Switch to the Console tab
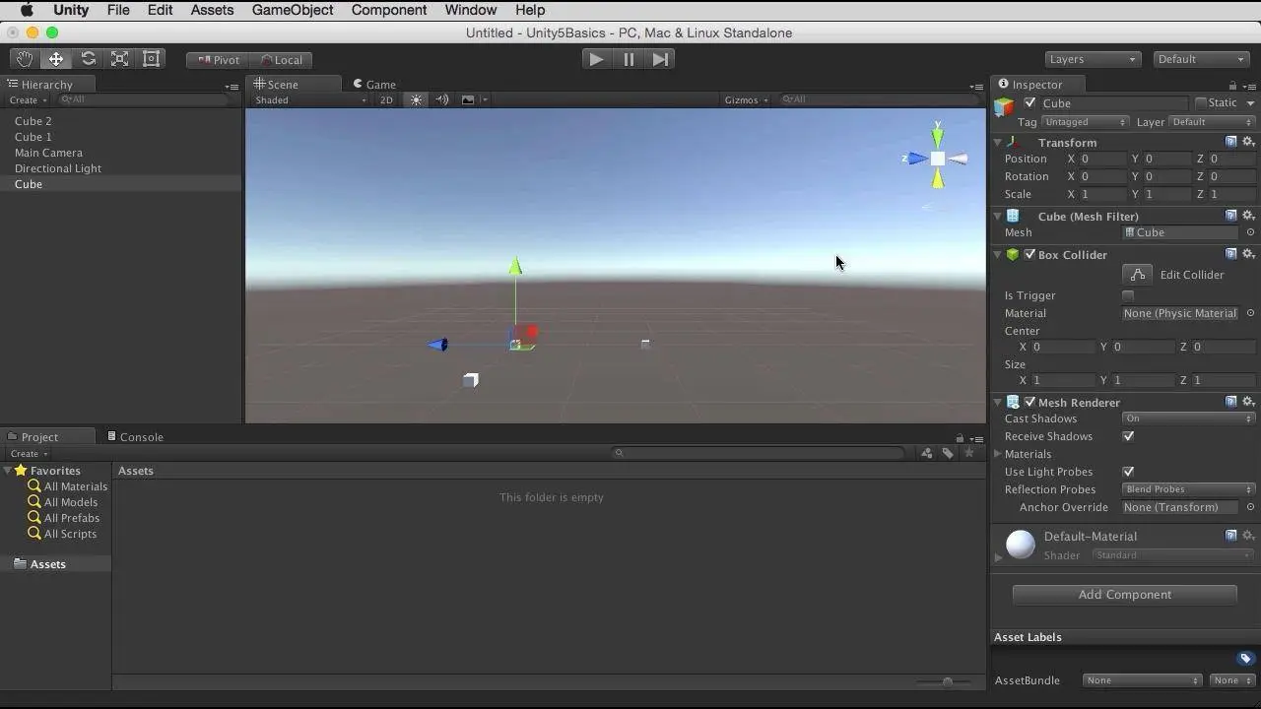Screen dimensions: 1261x709 pos(136,436)
